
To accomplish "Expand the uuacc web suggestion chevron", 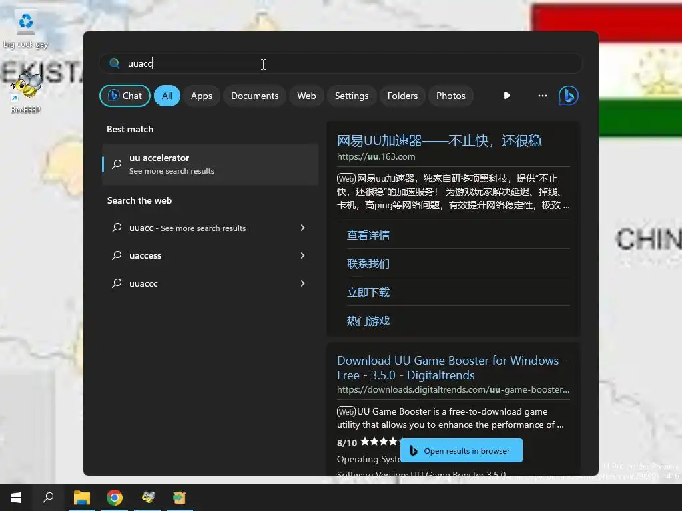I will 303,228.
